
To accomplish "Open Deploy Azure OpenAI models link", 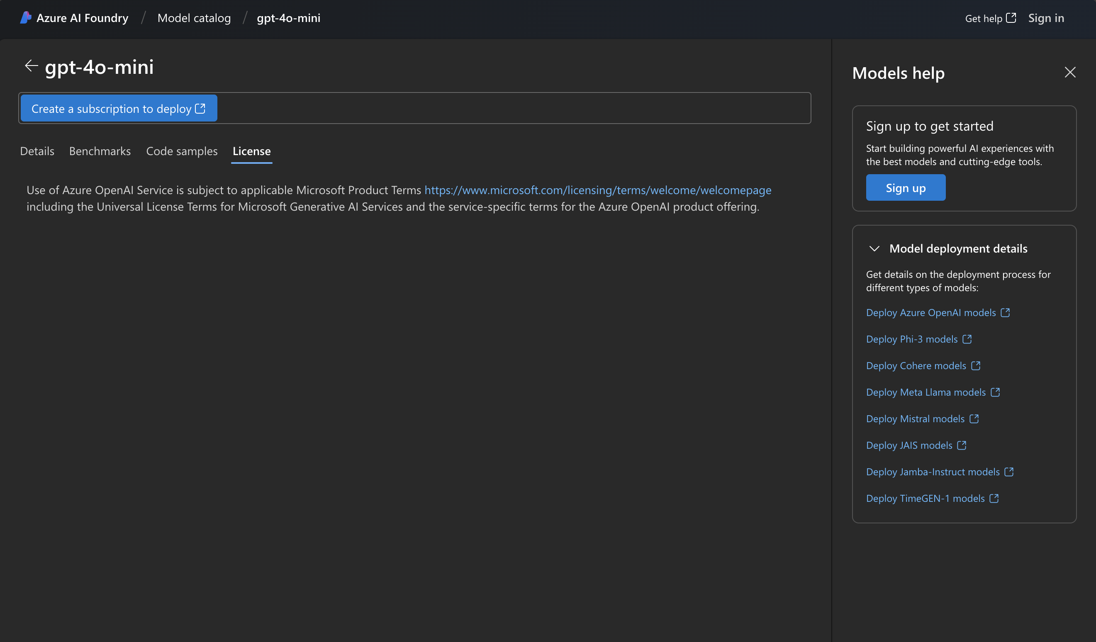I will click(931, 313).
